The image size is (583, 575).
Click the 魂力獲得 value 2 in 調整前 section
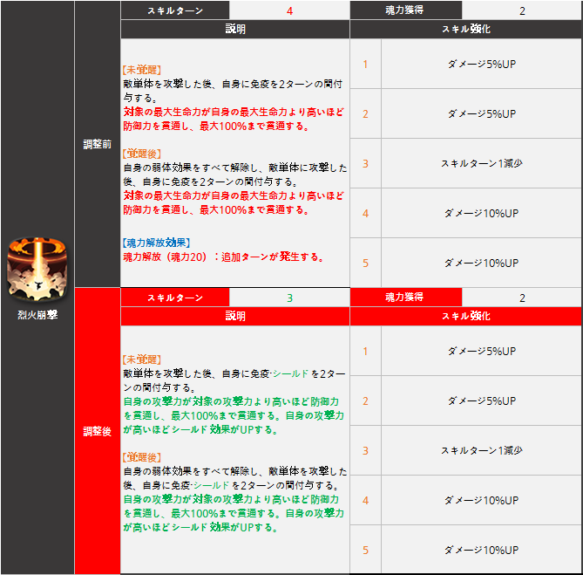[x=522, y=10]
